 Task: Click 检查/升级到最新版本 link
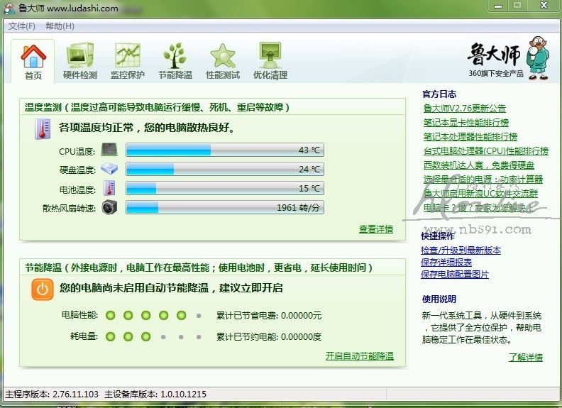click(x=462, y=250)
